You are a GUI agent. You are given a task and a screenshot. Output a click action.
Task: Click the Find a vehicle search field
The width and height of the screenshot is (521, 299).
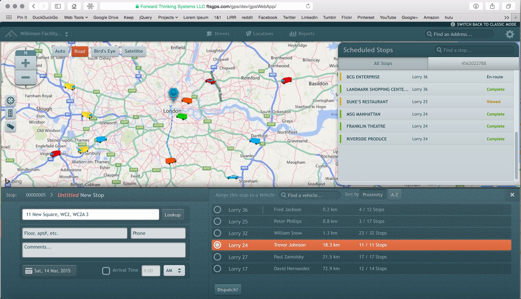pos(310,195)
